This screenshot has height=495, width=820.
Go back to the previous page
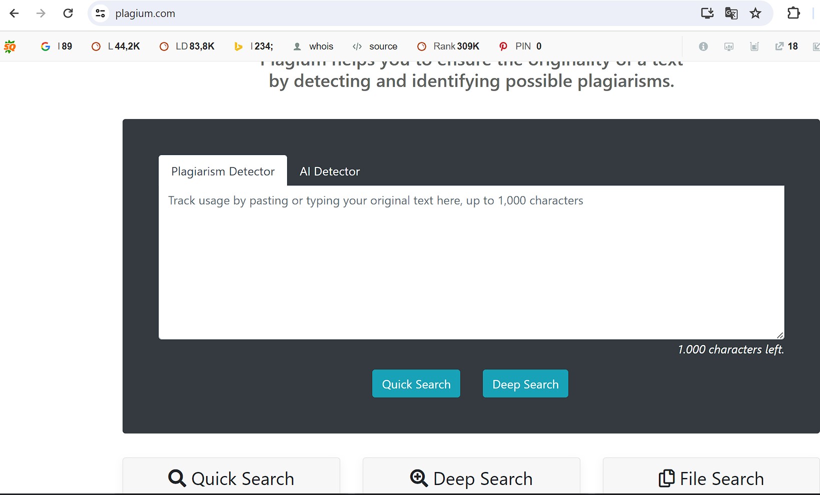pos(14,13)
